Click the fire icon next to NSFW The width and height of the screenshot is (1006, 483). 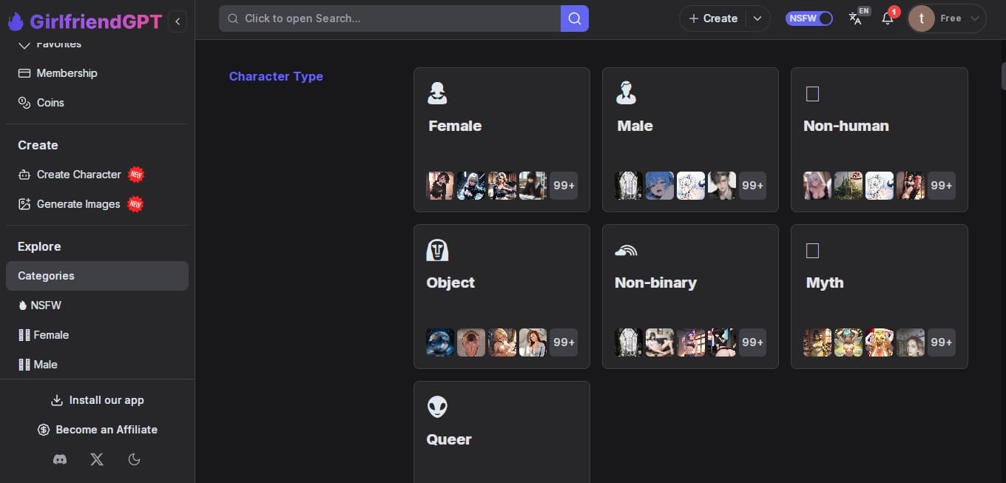coord(23,305)
